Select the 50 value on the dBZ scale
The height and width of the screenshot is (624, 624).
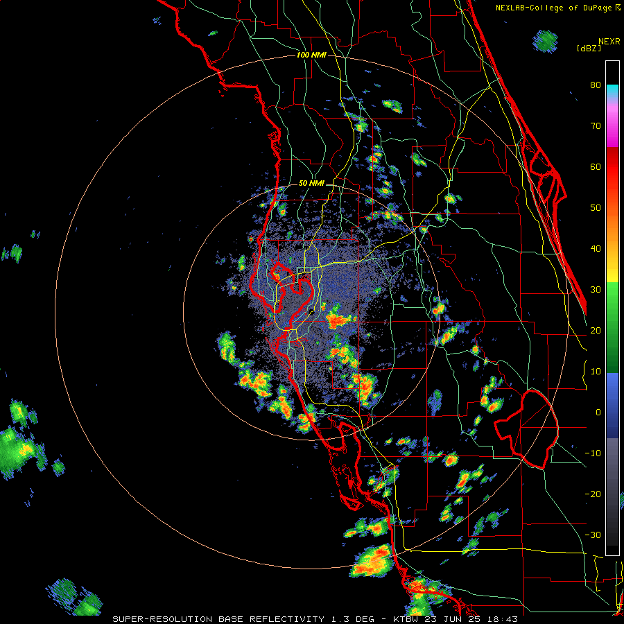pos(596,208)
